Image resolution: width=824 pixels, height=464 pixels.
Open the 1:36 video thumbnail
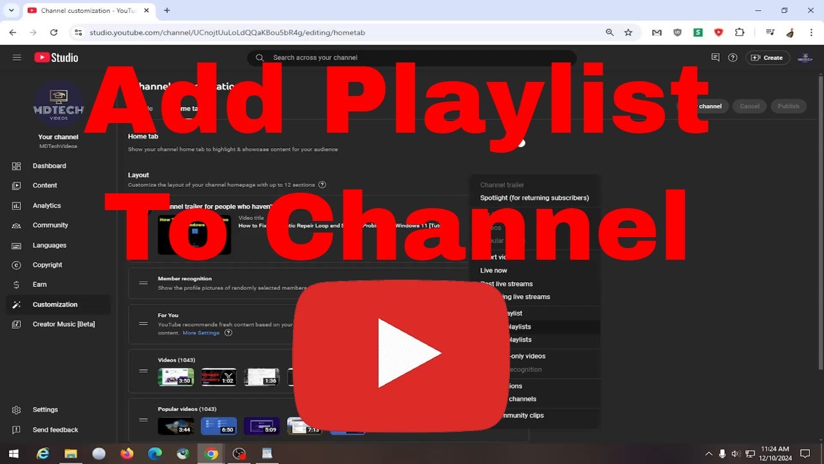pos(261,377)
